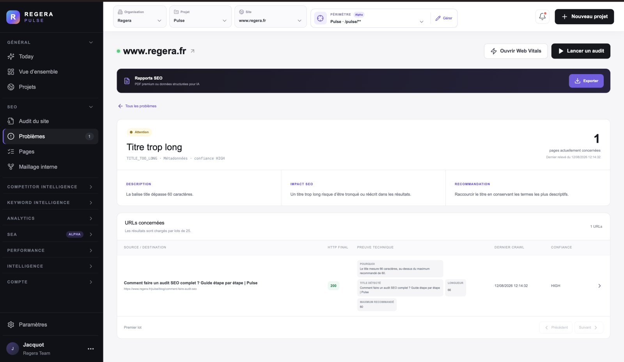Image resolution: width=624 pixels, height=362 pixels.
Task: Go to Projets in the sidebar
Action: [x=50, y=87]
